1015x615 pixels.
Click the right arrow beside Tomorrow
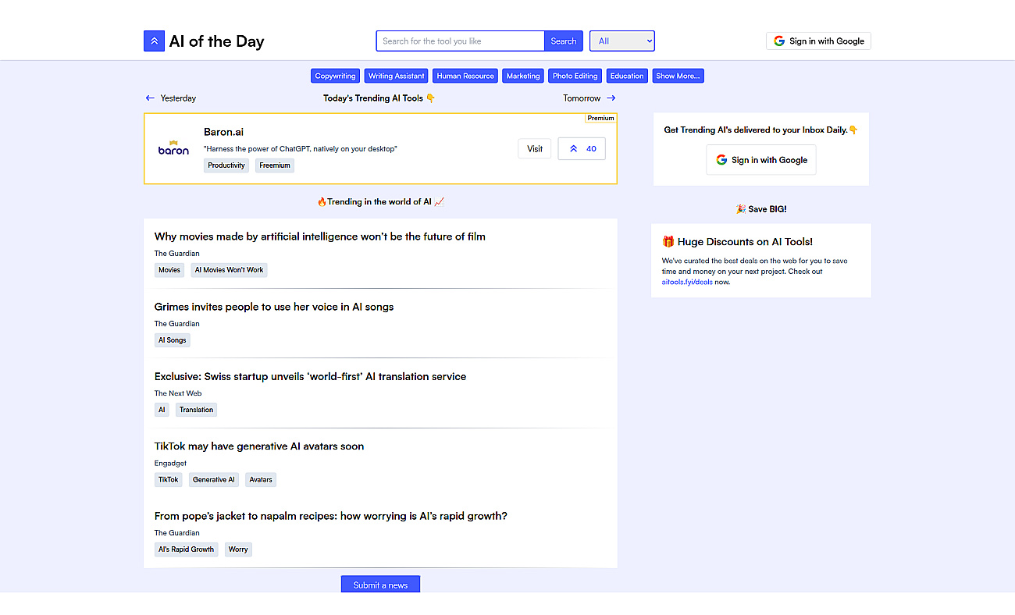[x=611, y=98]
